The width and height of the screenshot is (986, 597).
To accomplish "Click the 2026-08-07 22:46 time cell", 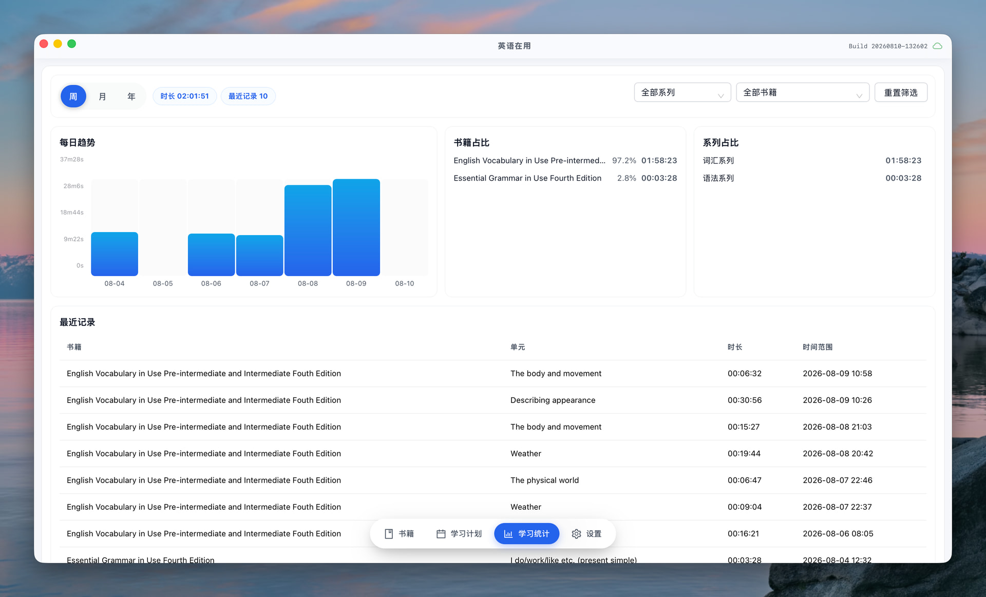I will (837, 480).
